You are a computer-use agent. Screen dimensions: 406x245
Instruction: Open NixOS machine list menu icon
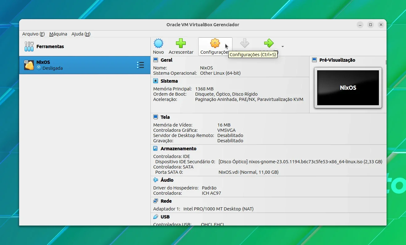[x=140, y=65]
